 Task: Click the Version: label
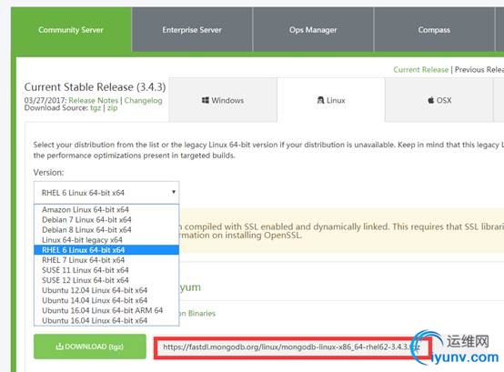[x=48, y=173]
